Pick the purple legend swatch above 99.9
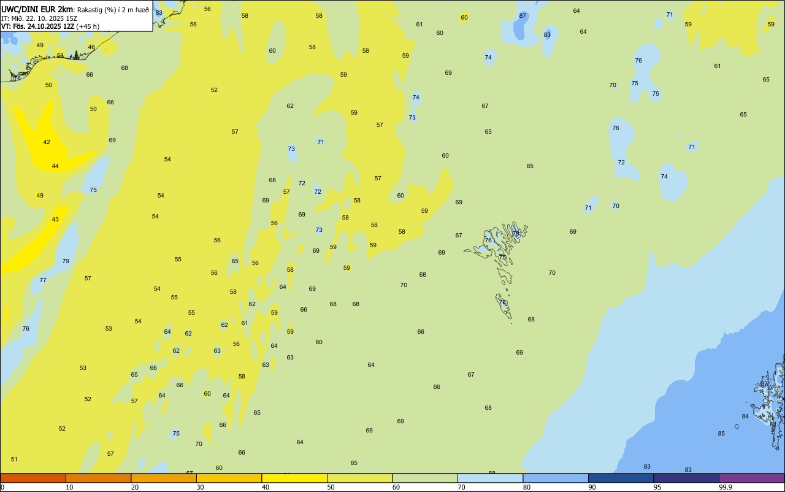The height and width of the screenshot is (492, 785). [x=752, y=478]
